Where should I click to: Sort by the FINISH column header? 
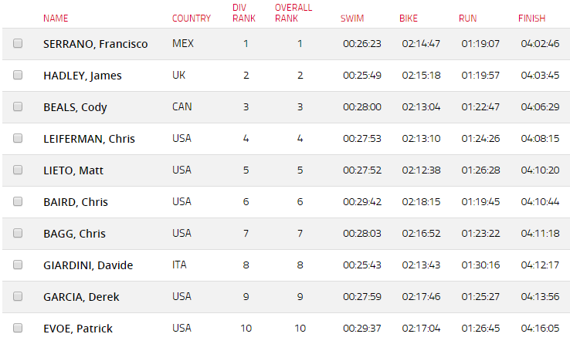click(531, 19)
